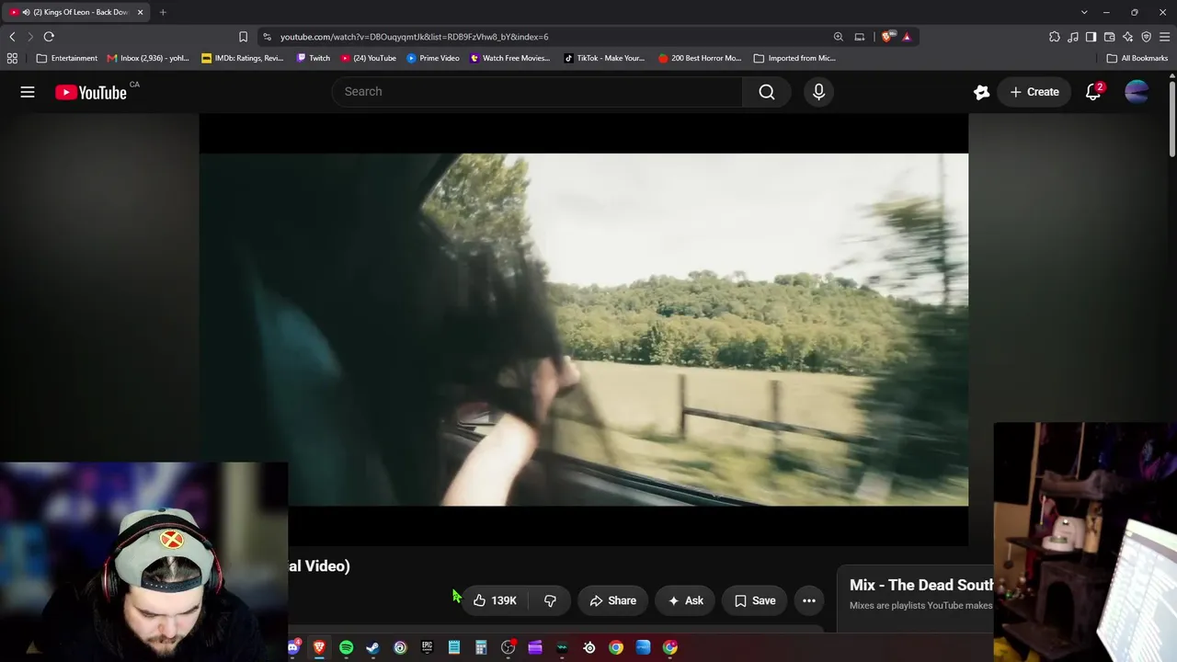Click the YouTube search magnifier button
The image size is (1177, 662).
click(767, 92)
